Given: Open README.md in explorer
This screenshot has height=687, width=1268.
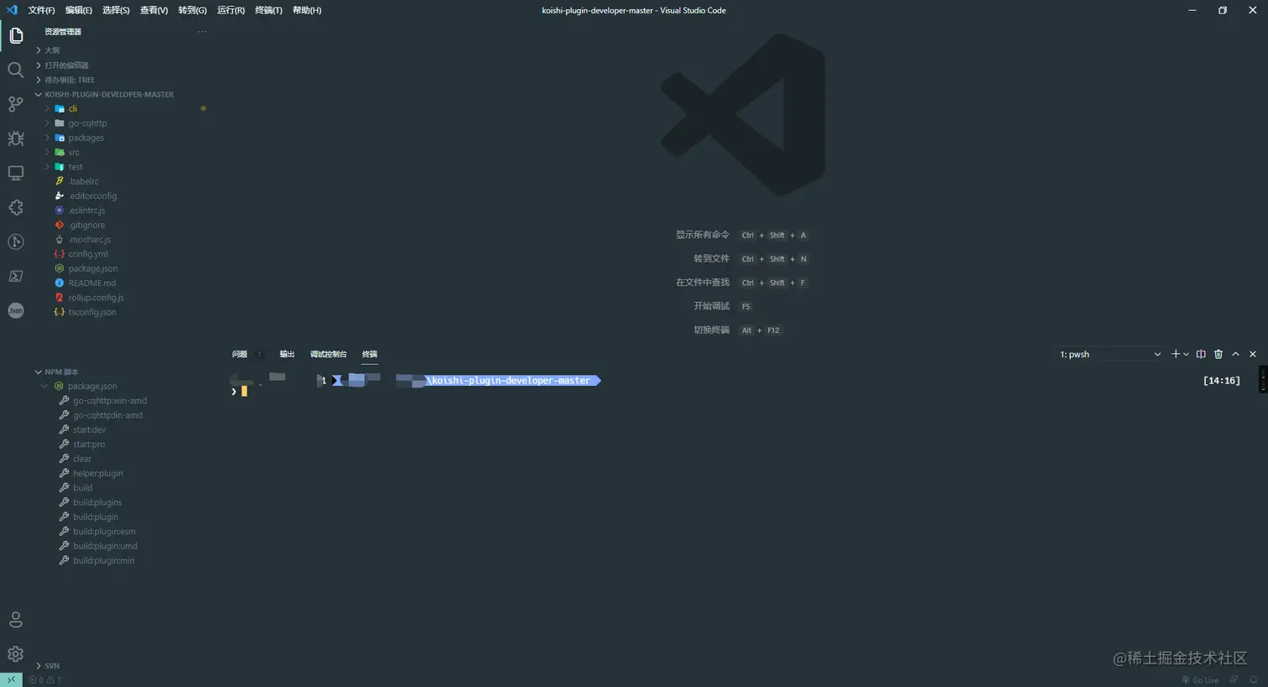Looking at the screenshot, I should click(92, 284).
